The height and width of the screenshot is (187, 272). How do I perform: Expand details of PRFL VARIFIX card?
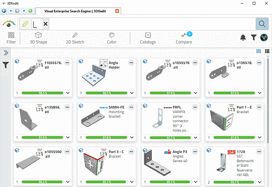pos(196,138)
